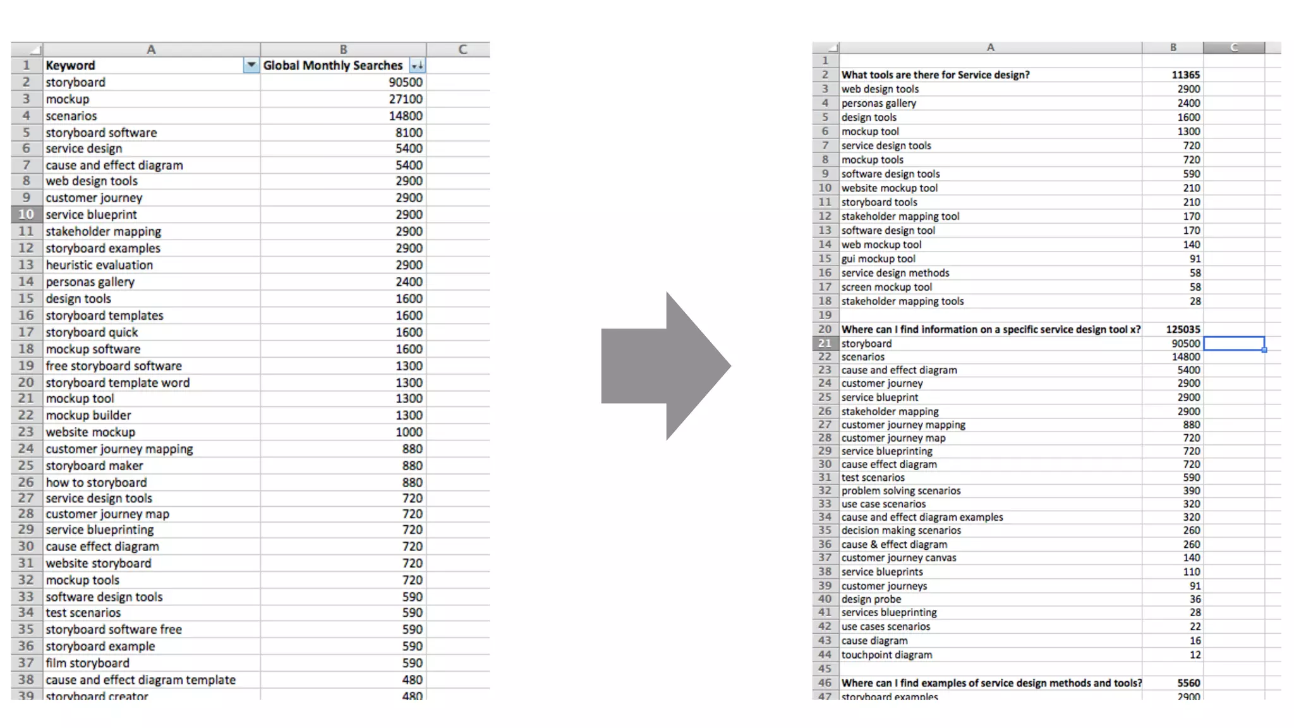Click the selected empty cell C21

[x=1233, y=343]
